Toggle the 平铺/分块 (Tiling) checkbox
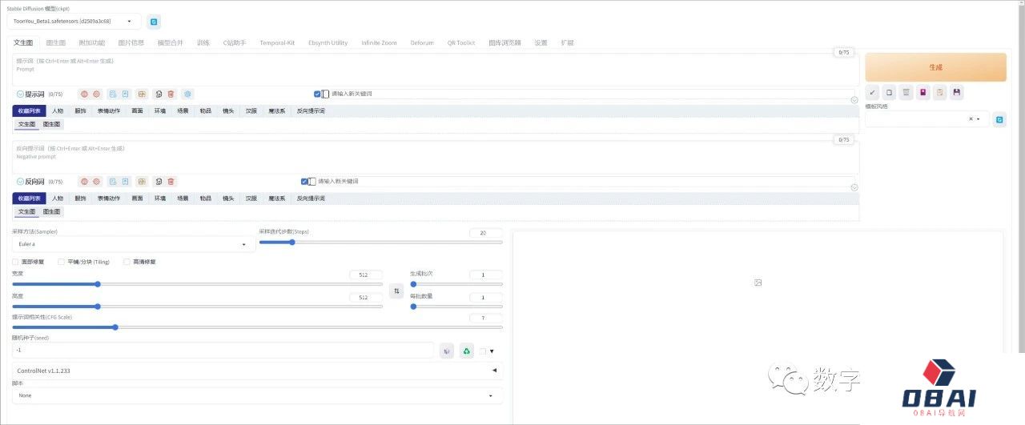This screenshot has width=1025, height=425. (61, 262)
